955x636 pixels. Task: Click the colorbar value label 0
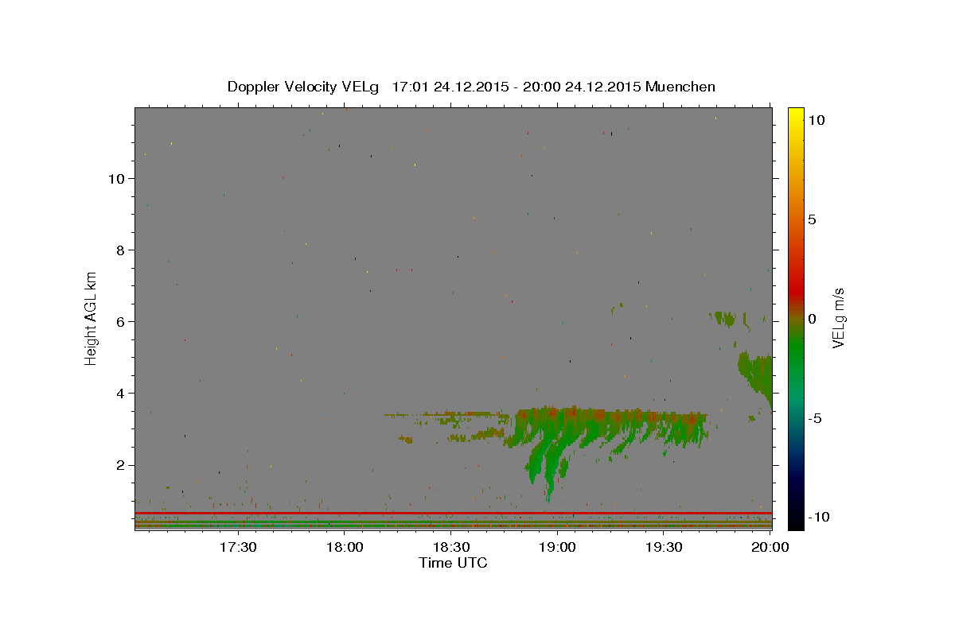[x=811, y=319]
